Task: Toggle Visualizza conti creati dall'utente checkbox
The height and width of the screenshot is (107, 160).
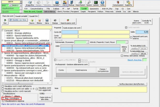Action: pyautogui.click(x=3, y=86)
